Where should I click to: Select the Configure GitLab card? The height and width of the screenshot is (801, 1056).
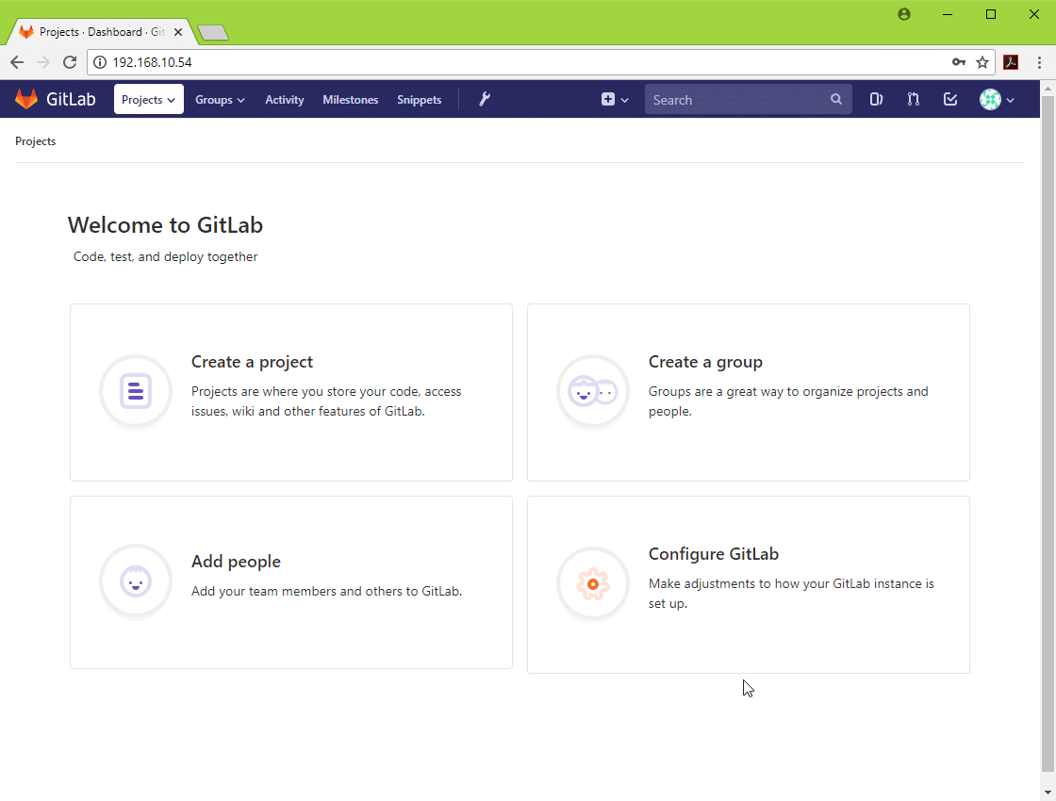[x=748, y=584]
